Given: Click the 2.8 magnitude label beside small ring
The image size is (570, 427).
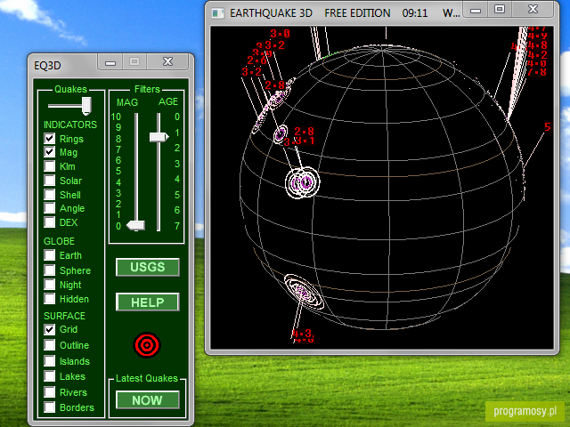Looking at the screenshot, I should [x=304, y=131].
